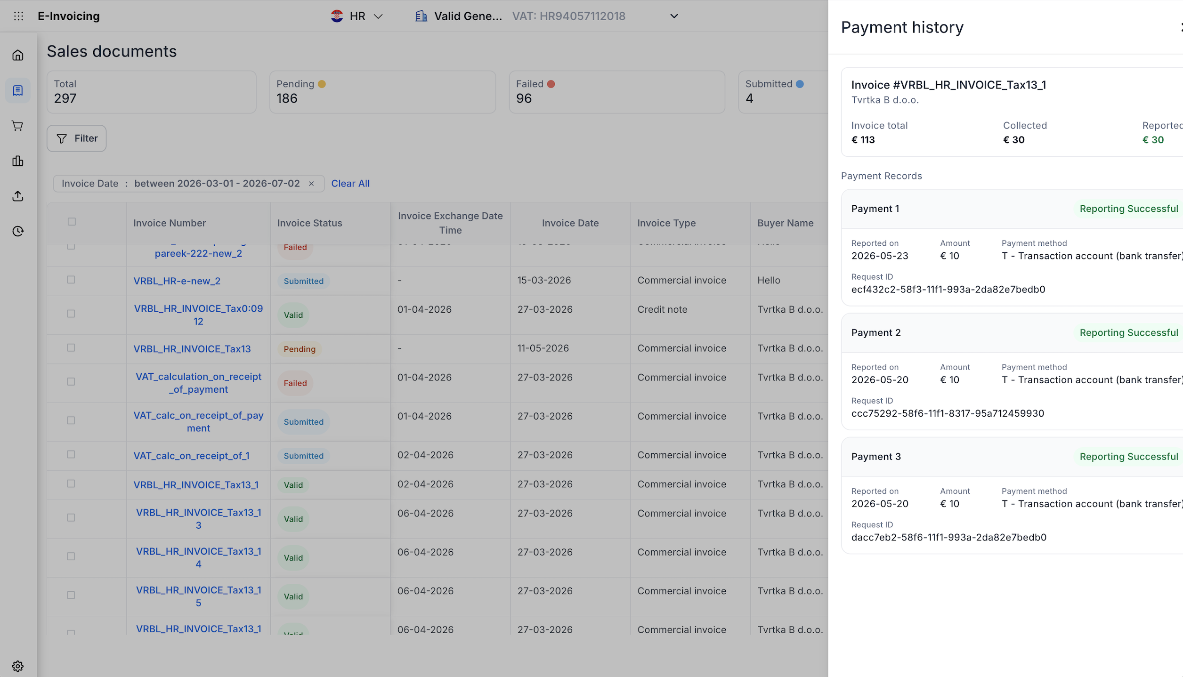Screen dimensions: 1183x677
Task: Check the VRBL_HR_INVOICE_Tax13_1 3 row checkbox
Action: tap(71, 517)
